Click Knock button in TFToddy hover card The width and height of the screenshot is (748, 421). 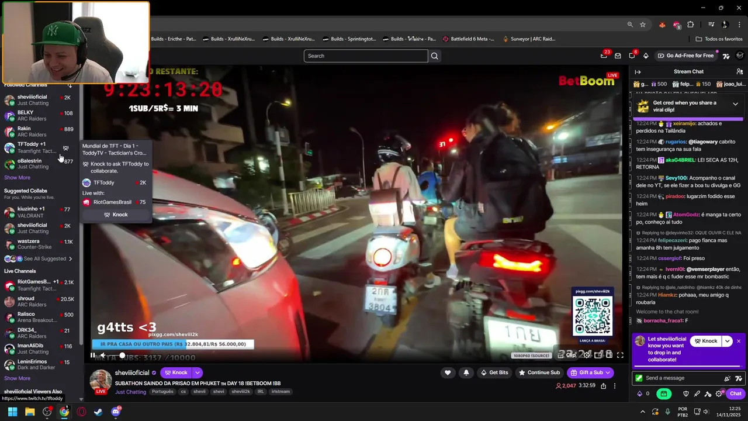(116, 215)
